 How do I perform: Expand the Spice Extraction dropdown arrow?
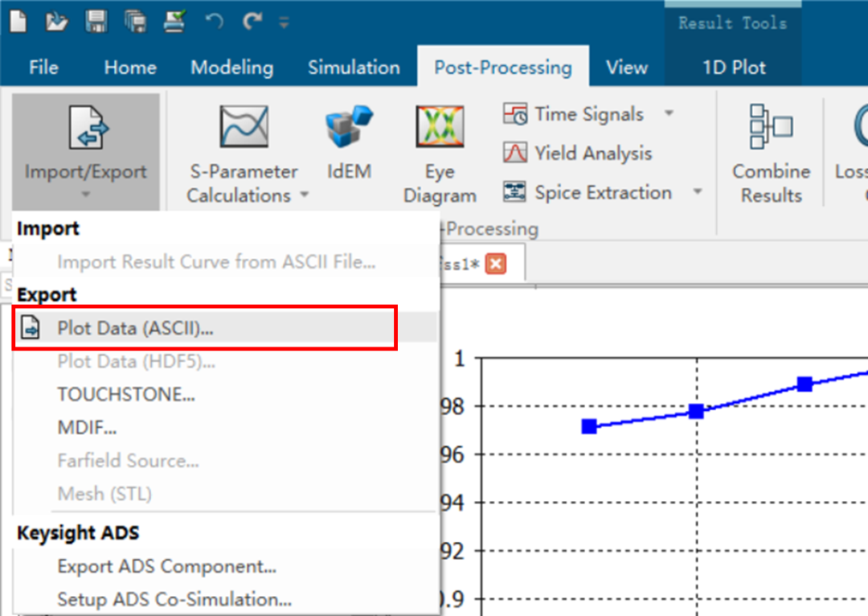tap(698, 191)
